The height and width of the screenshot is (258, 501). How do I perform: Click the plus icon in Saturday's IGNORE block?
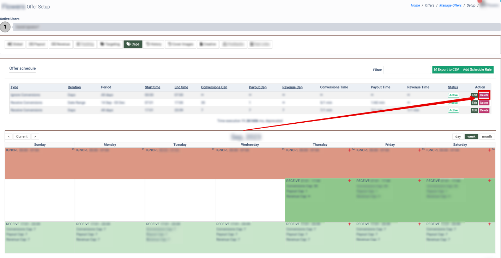tap(489, 150)
